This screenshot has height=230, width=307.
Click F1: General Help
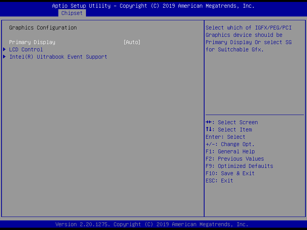(230, 151)
